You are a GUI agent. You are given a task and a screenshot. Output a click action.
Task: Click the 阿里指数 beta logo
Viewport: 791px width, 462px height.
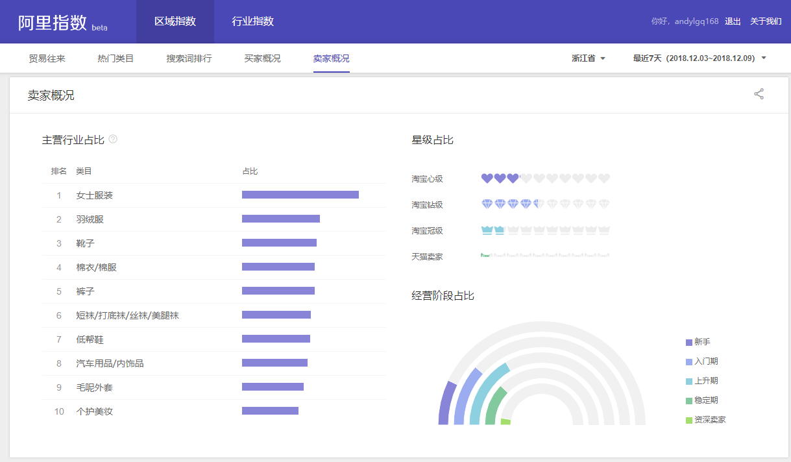pos(62,23)
